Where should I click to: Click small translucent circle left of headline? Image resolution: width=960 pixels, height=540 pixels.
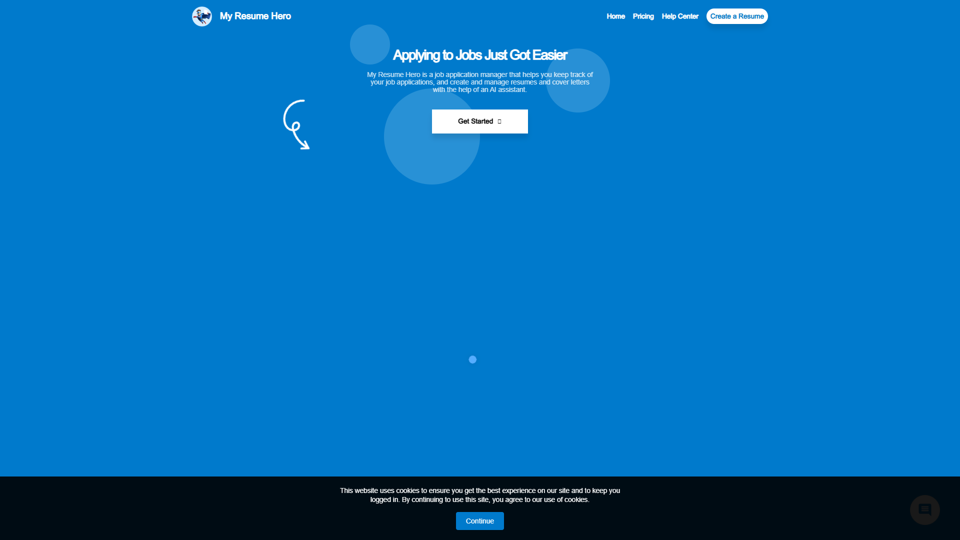[x=370, y=44]
